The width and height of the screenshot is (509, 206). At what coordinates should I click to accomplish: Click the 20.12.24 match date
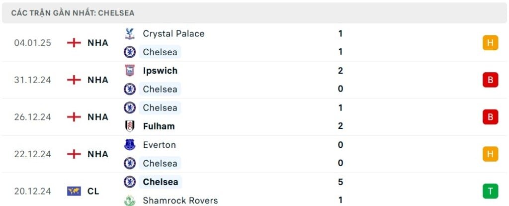pyautogui.click(x=33, y=191)
